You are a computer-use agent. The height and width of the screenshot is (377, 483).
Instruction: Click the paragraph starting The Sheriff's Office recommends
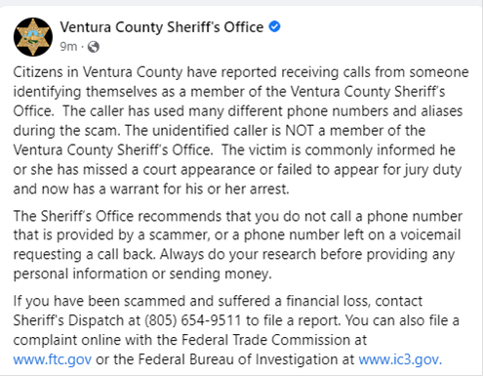[x=238, y=245]
